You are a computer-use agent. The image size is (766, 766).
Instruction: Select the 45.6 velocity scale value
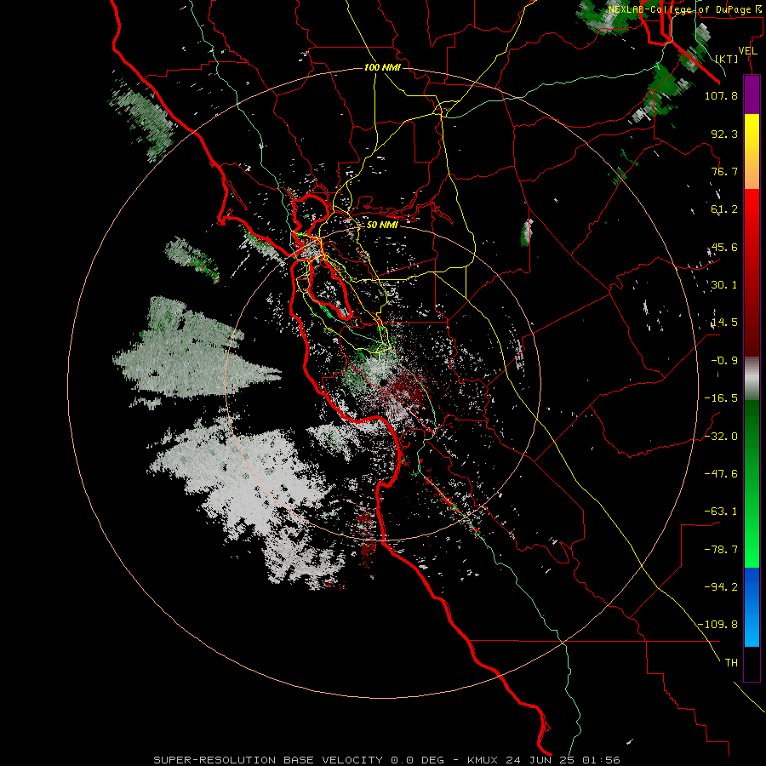pos(724,247)
